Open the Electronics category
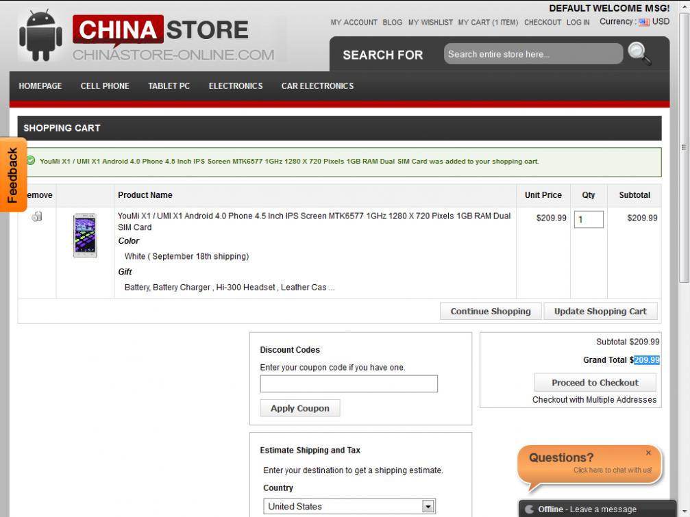Screen dimensions: 690x517 [x=236, y=86]
